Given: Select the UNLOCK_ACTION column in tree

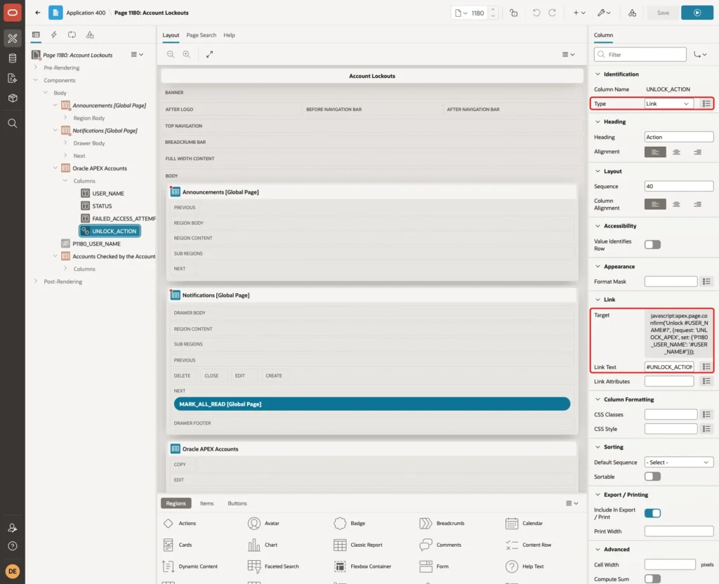Looking at the screenshot, I should [x=110, y=231].
